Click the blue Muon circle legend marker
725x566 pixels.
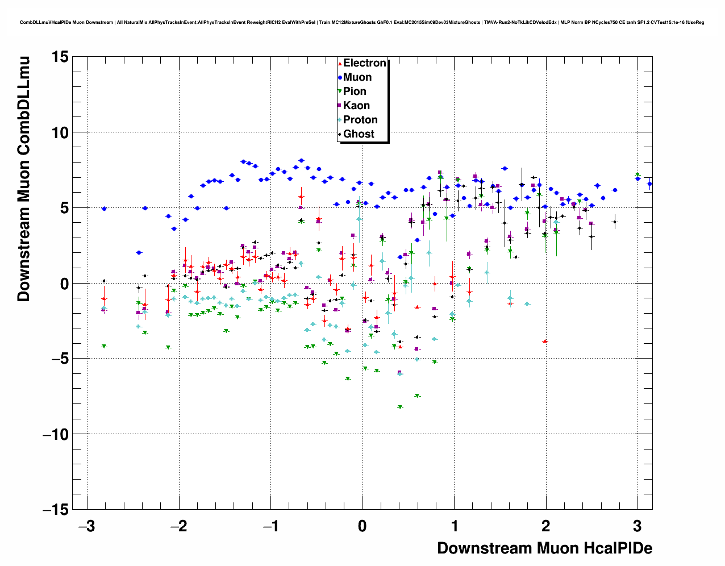(340, 77)
